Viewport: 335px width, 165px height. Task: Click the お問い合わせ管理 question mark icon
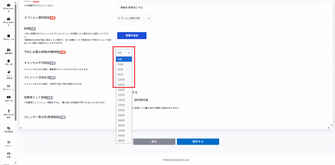point(9,111)
